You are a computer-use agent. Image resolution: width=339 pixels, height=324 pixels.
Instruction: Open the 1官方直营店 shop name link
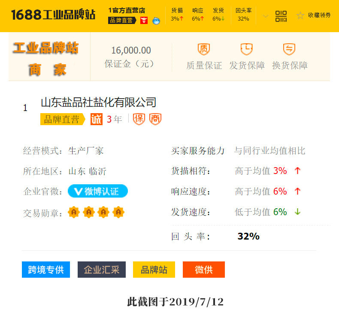[127, 10]
